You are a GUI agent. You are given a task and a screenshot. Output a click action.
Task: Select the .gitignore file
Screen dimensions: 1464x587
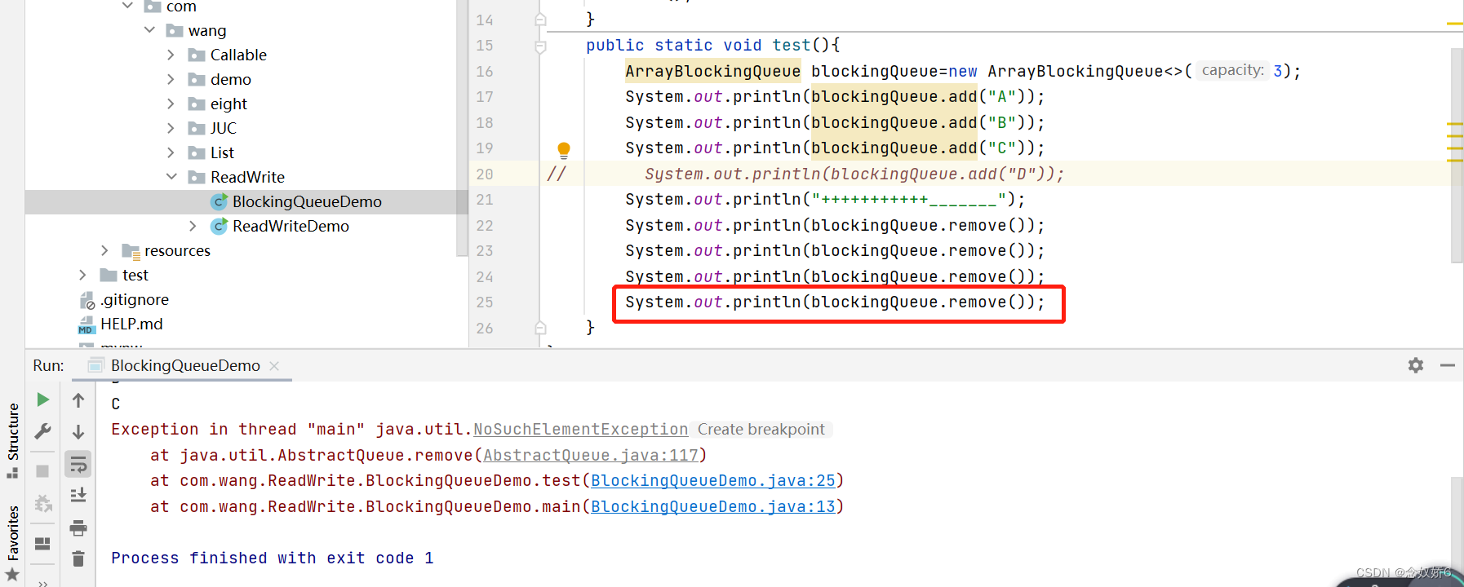pos(135,299)
